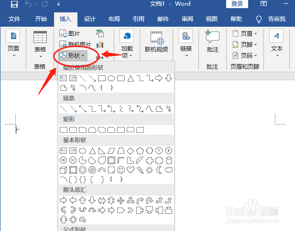Screen dimensions: 295x231
Task: Open the 形状 shapes dropdown
Action: coord(72,55)
